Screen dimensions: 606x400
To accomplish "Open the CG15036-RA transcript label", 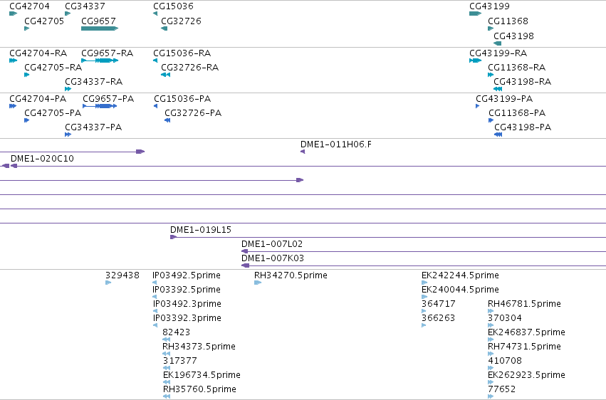I will point(182,53).
